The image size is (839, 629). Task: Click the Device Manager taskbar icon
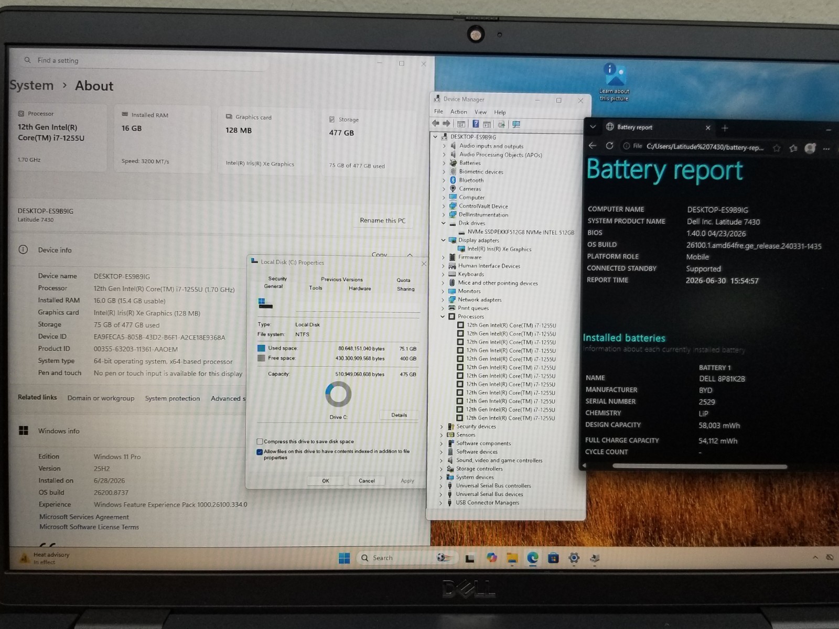[x=595, y=558]
